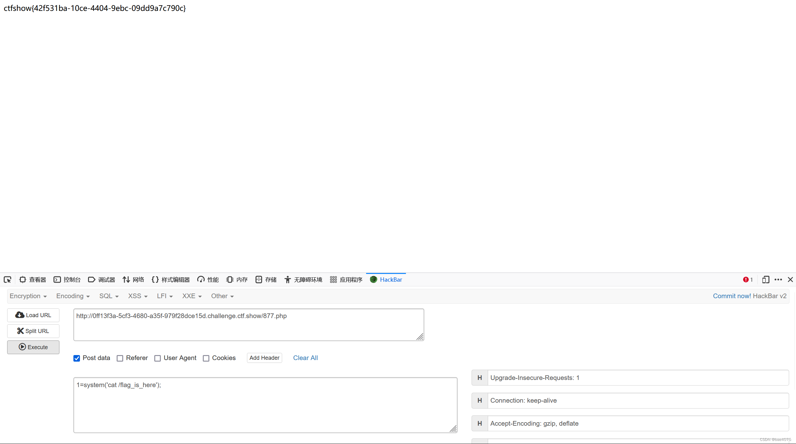The width and height of the screenshot is (796, 444).
Task: Click the red error count icon
Action: coord(747,280)
